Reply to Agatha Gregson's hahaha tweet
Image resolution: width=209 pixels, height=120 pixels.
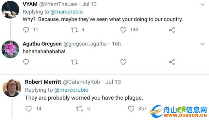(26, 62)
